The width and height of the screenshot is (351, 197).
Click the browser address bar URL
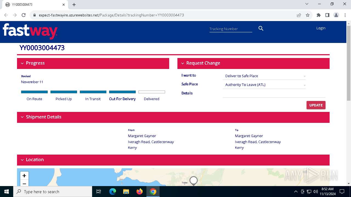tap(111, 15)
